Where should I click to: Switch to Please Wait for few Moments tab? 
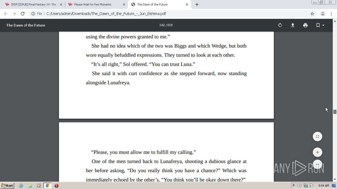coord(96,4)
